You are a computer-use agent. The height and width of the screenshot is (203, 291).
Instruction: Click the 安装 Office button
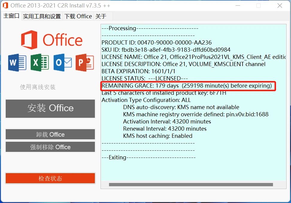[50, 109]
